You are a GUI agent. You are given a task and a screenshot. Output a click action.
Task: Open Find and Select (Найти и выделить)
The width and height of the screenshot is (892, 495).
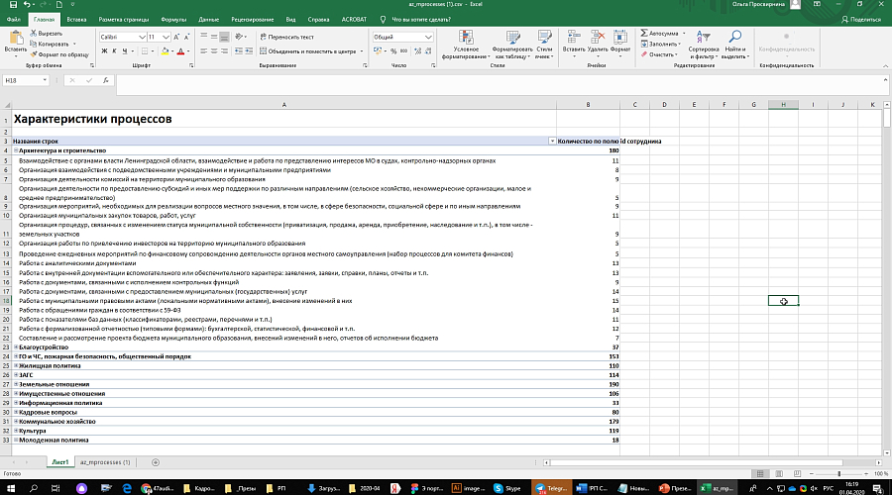click(x=735, y=45)
